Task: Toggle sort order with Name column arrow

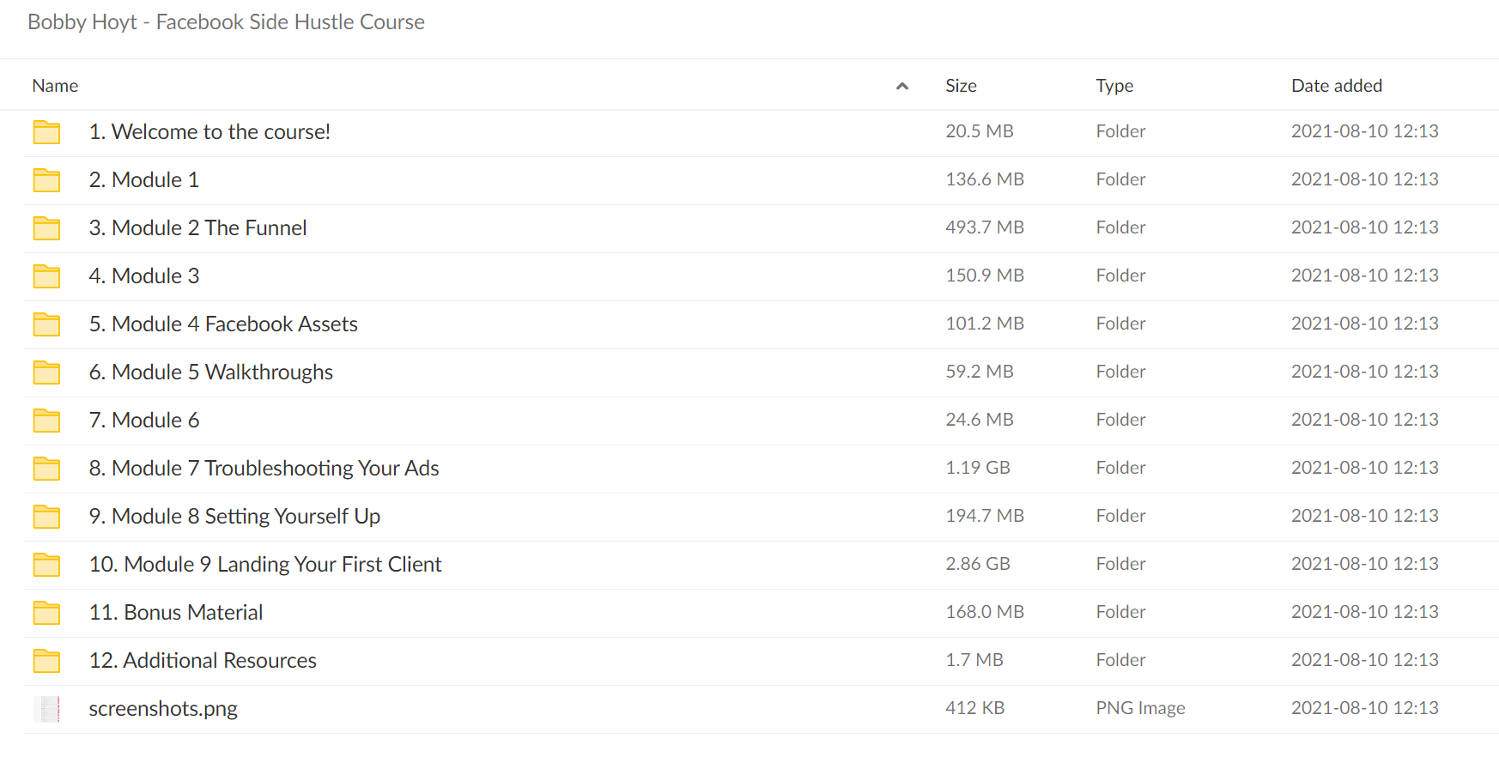Action: 901,86
